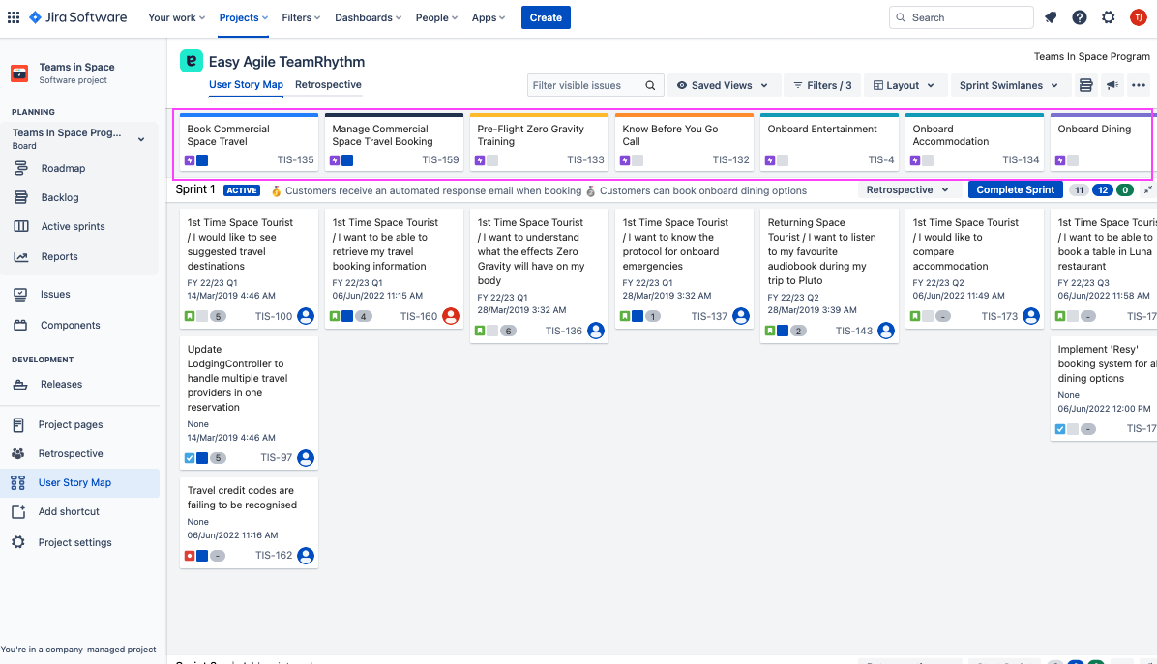This screenshot has width=1157, height=664.
Task: Open Filters / 3 panel
Action: coord(821,85)
